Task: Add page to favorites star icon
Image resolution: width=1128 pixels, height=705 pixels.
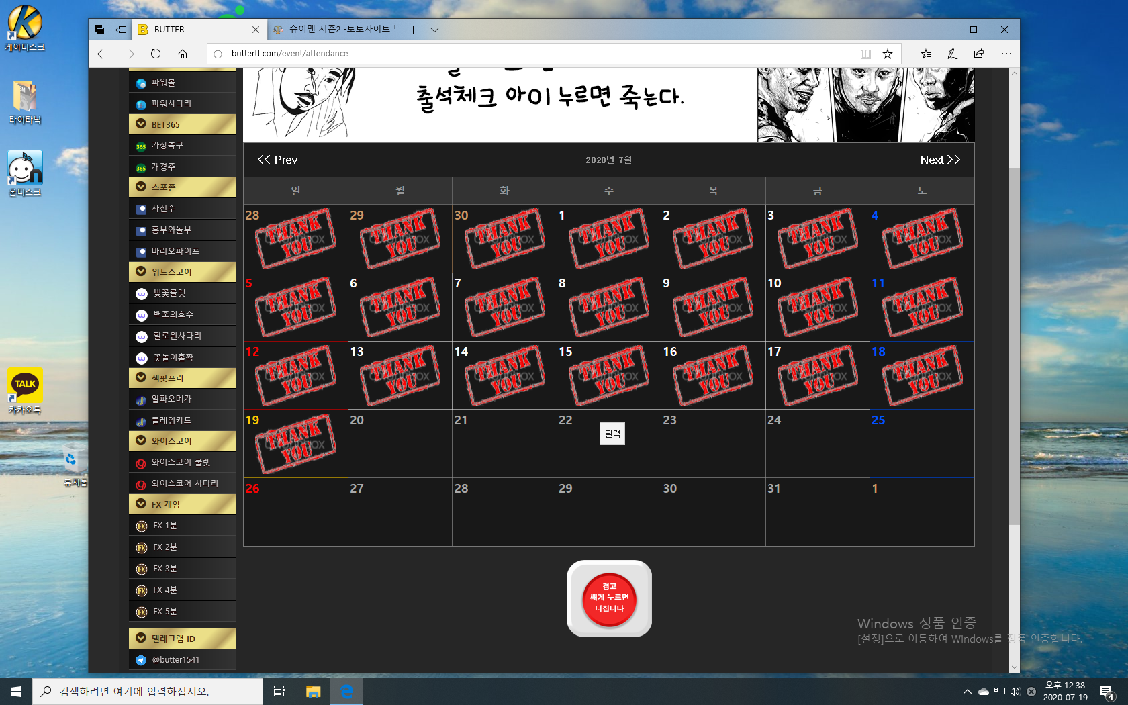Action: [888, 54]
